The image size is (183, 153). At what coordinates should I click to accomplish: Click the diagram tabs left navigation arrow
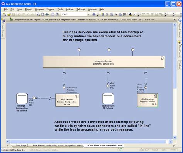[x=8, y=146]
